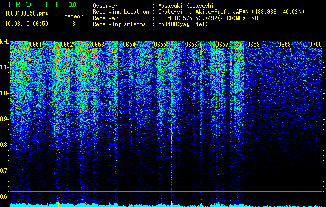Click the name Masayuki Kobayashi
Screen dimensions: 326x207
(x=186, y=6)
